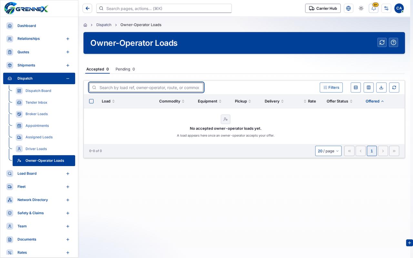The width and height of the screenshot is (413, 258).
Task: Export table with download icon
Action: click(x=381, y=87)
